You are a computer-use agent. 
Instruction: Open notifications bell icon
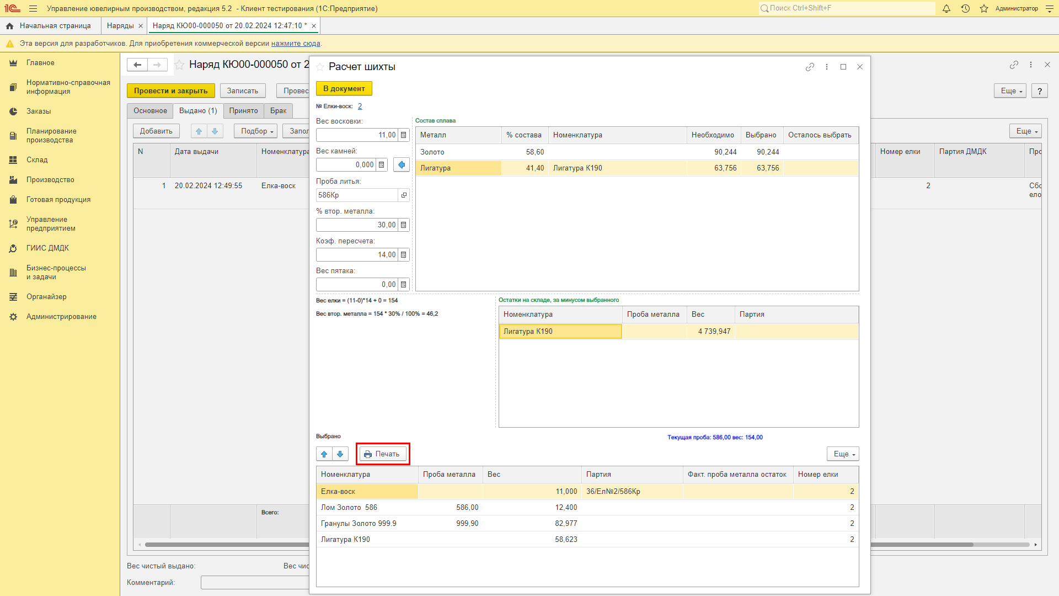click(946, 8)
